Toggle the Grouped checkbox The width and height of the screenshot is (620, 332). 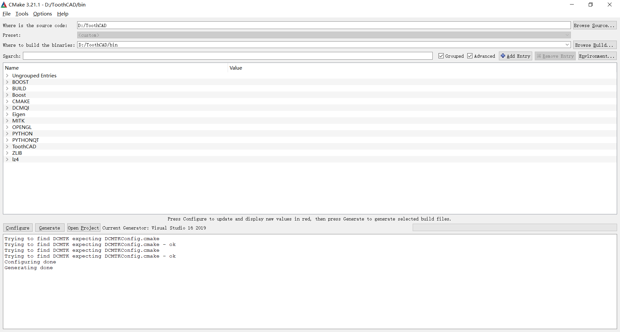click(441, 56)
